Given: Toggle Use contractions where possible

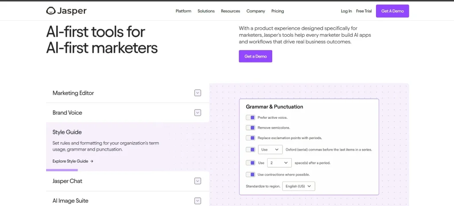Looking at the screenshot, I should pyautogui.click(x=250, y=175).
